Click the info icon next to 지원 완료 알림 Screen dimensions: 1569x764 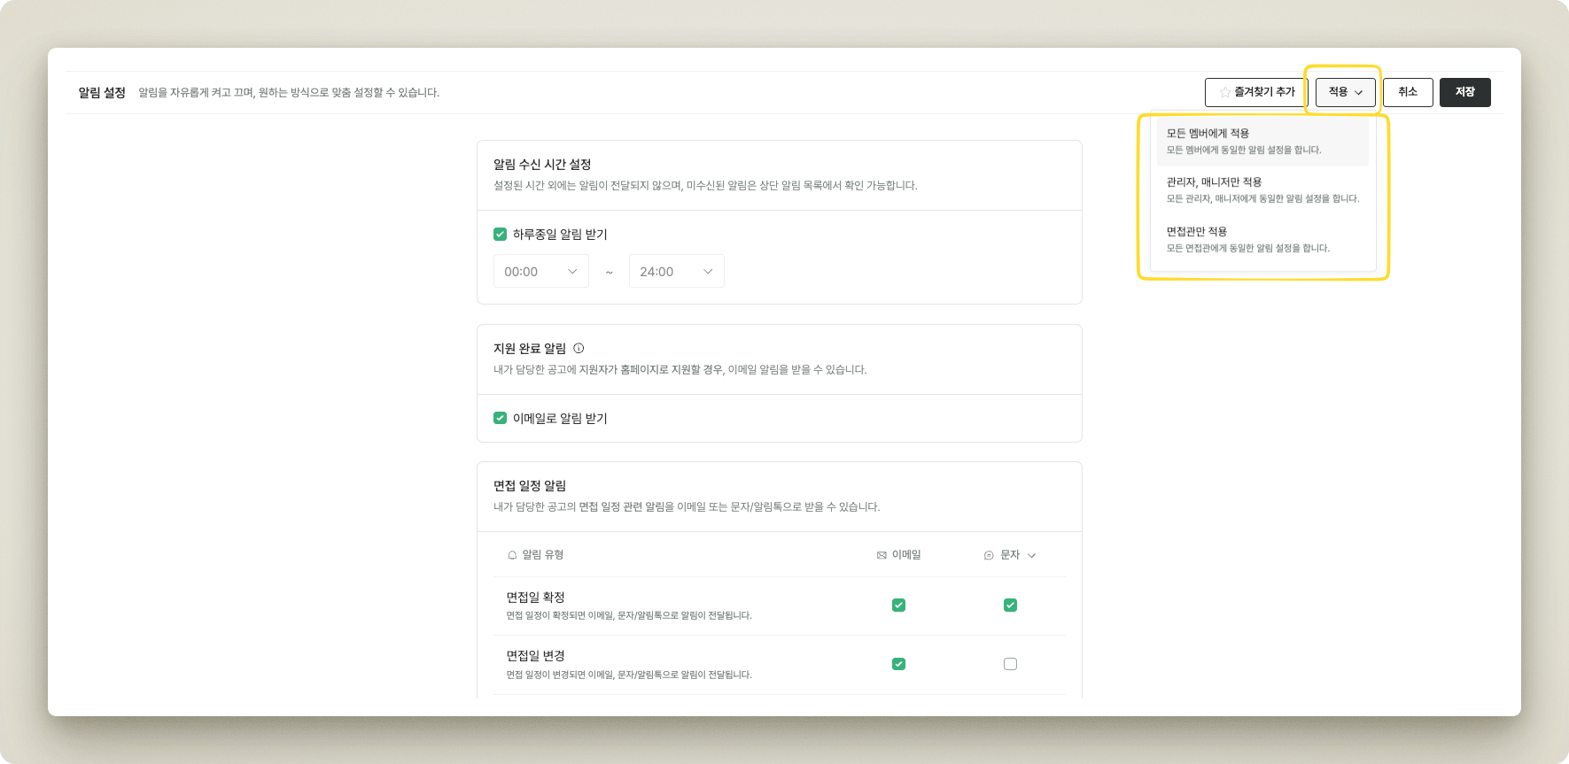tap(579, 349)
